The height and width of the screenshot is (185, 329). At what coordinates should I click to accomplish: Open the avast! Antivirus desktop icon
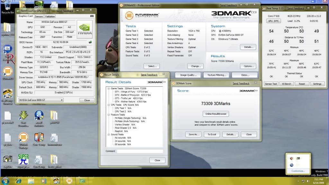click(39, 119)
